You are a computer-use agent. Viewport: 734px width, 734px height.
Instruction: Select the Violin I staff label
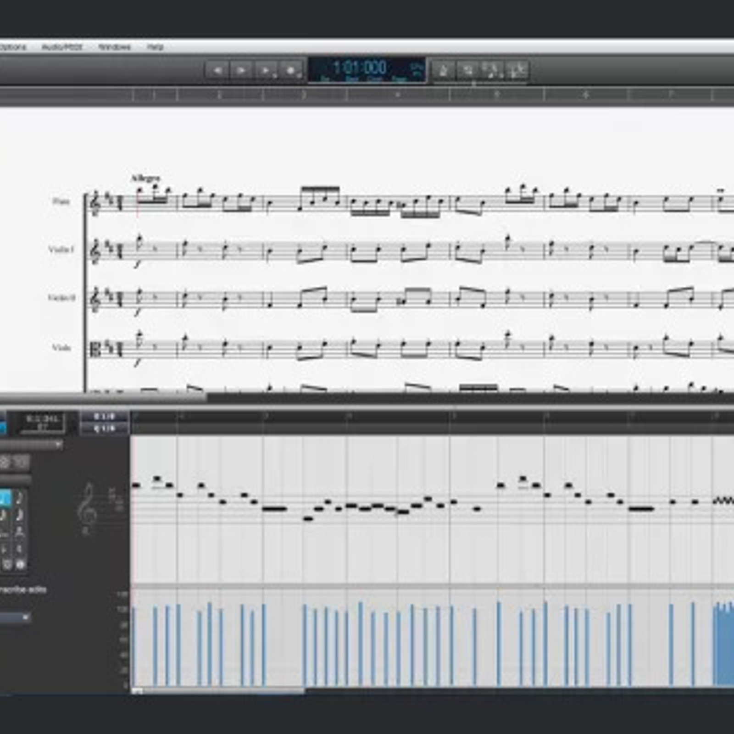(61, 250)
